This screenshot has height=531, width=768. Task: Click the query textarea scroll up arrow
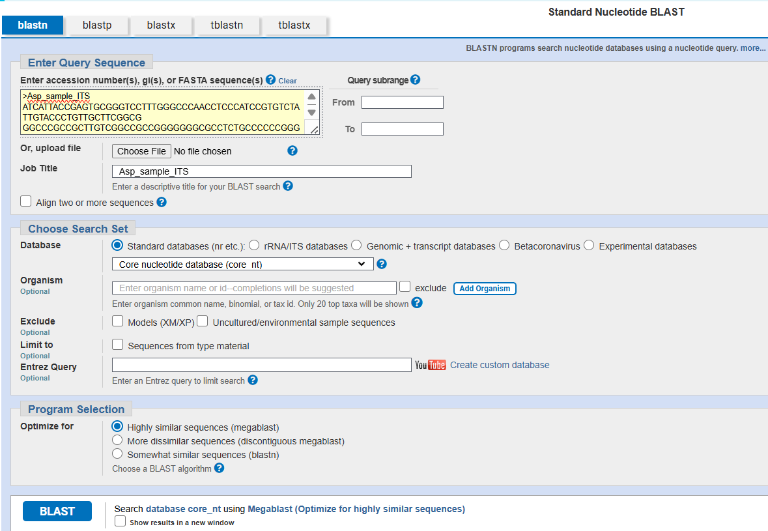(x=311, y=96)
